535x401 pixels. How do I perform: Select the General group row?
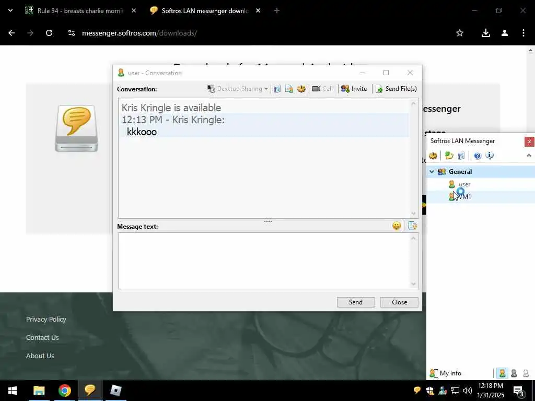point(481,171)
